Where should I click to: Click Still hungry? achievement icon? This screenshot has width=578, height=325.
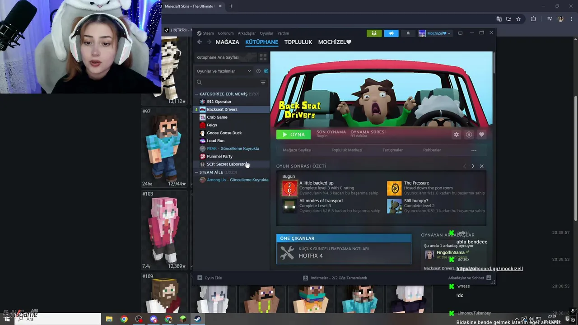click(394, 206)
